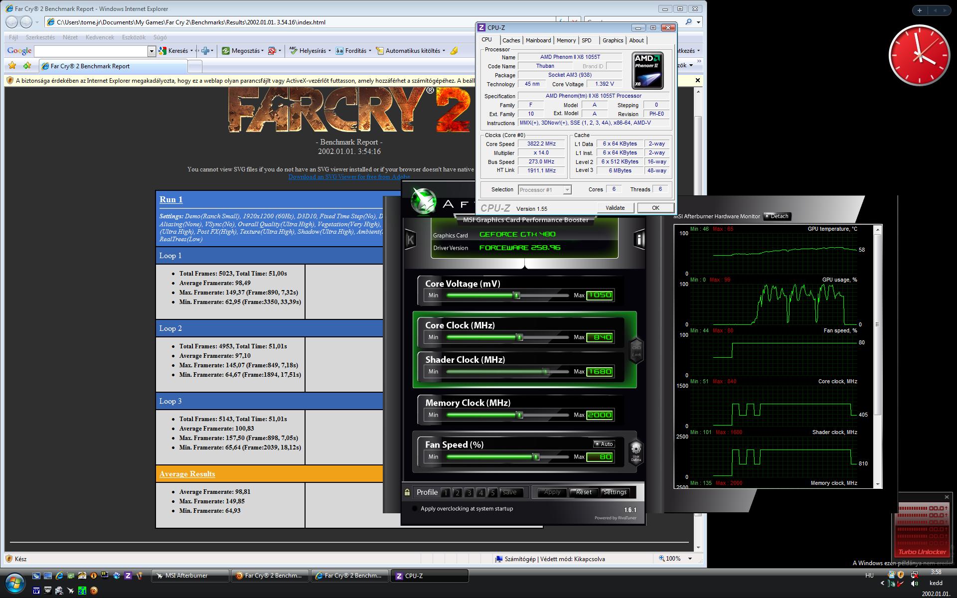Click the CPU-Z Validate button
This screenshot has width=957, height=598.
point(615,208)
